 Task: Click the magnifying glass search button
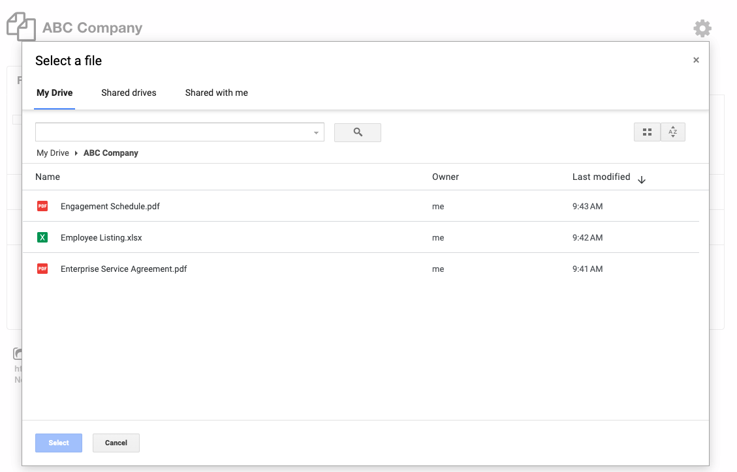pyautogui.click(x=357, y=132)
